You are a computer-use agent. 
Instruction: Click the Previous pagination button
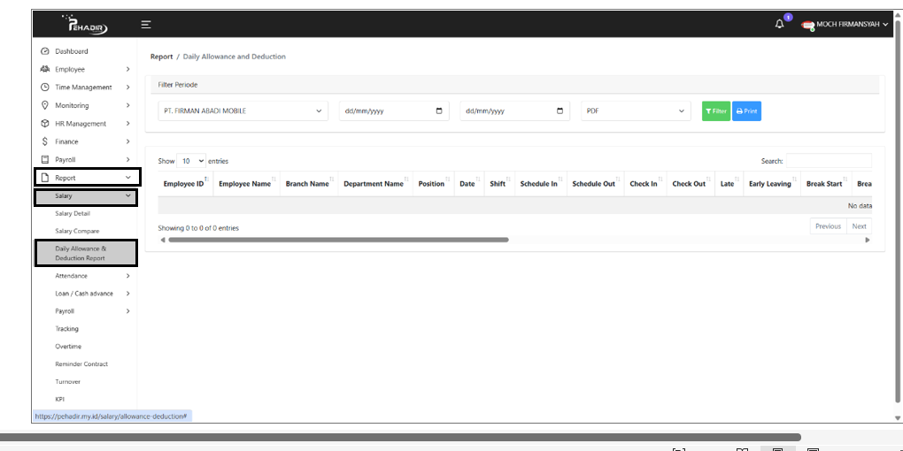point(828,226)
